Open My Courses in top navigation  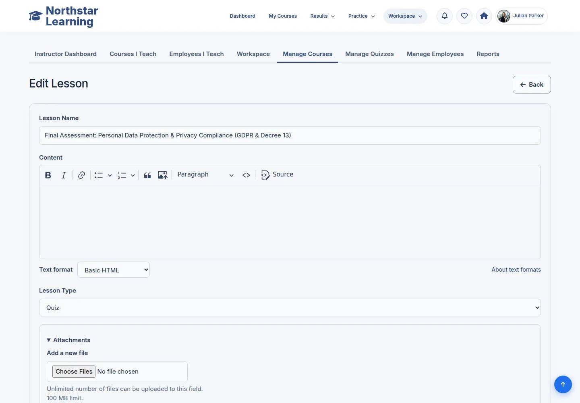click(283, 16)
